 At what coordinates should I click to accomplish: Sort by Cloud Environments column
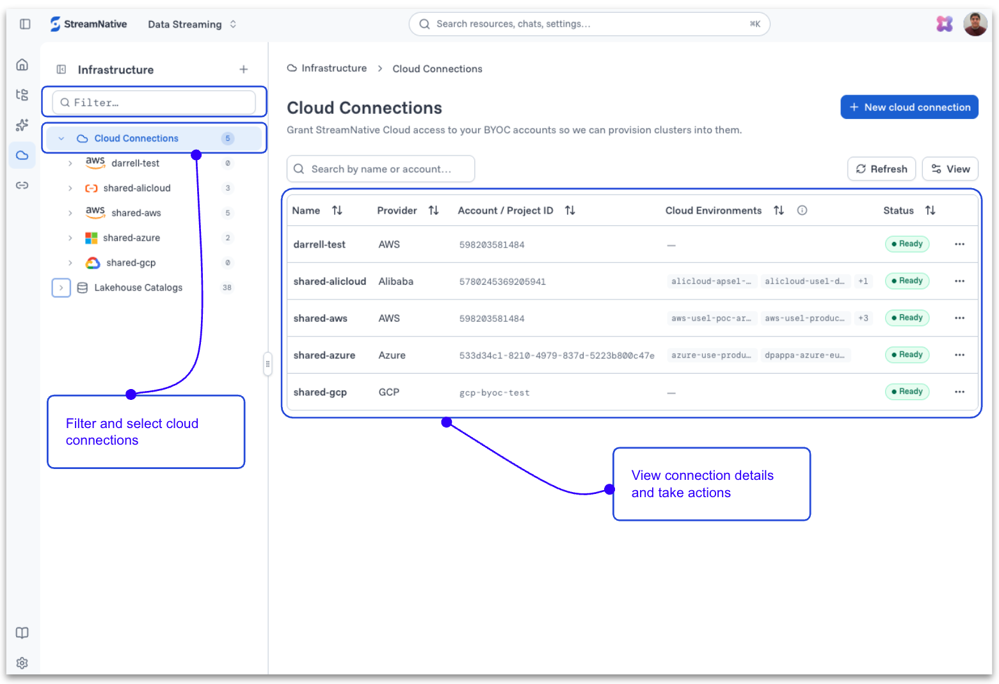pos(779,211)
